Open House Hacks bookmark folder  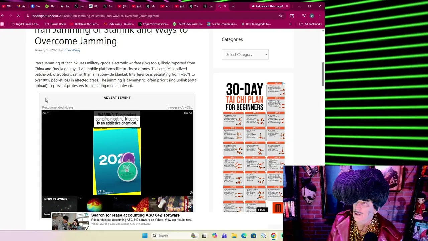click(x=56, y=24)
